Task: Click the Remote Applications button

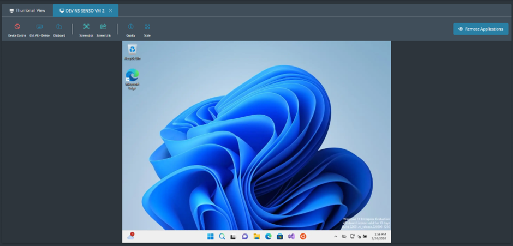Action: point(481,29)
